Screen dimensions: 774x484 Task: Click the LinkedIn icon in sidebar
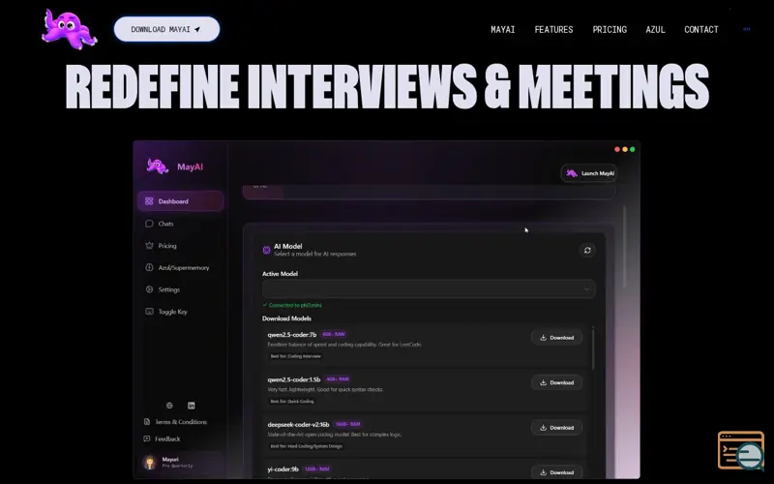point(191,406)
